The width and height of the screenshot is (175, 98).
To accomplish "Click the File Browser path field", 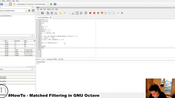I will 13,11.
